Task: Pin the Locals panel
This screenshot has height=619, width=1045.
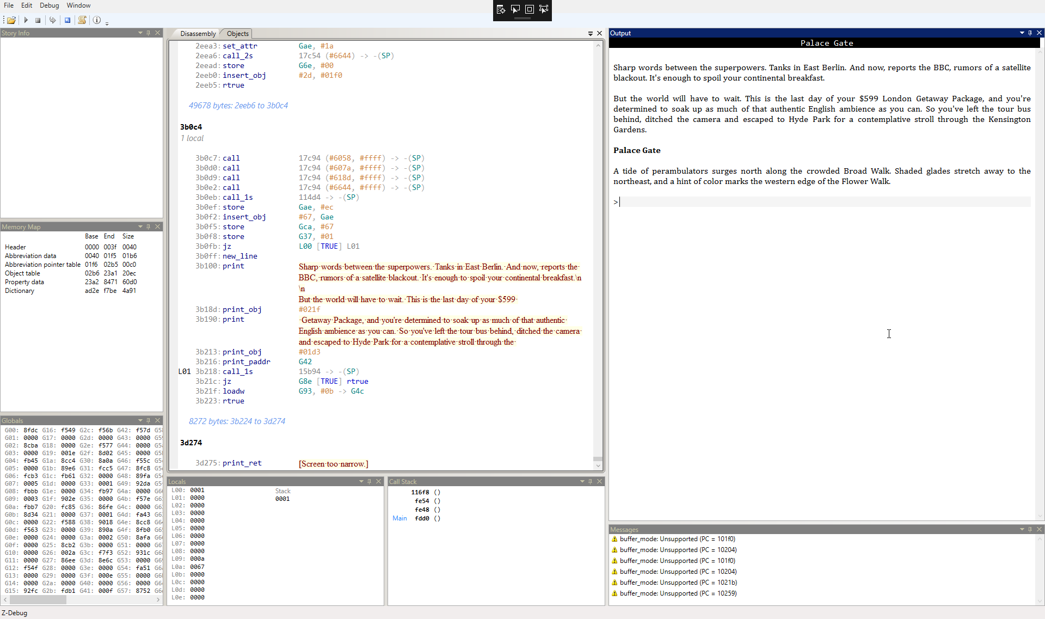Action: (370, 481)
